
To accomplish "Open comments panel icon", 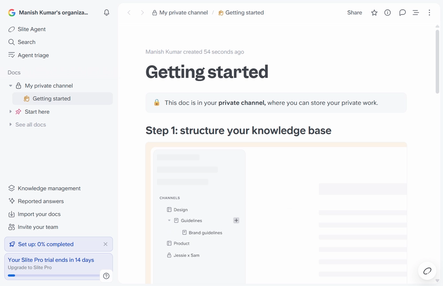I will coord(402,12).
